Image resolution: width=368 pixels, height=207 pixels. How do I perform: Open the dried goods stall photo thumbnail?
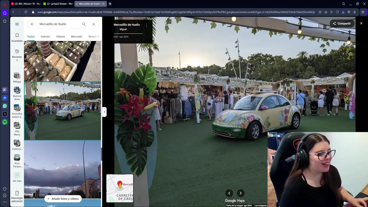pyautogui.click(x=62, y=61)
